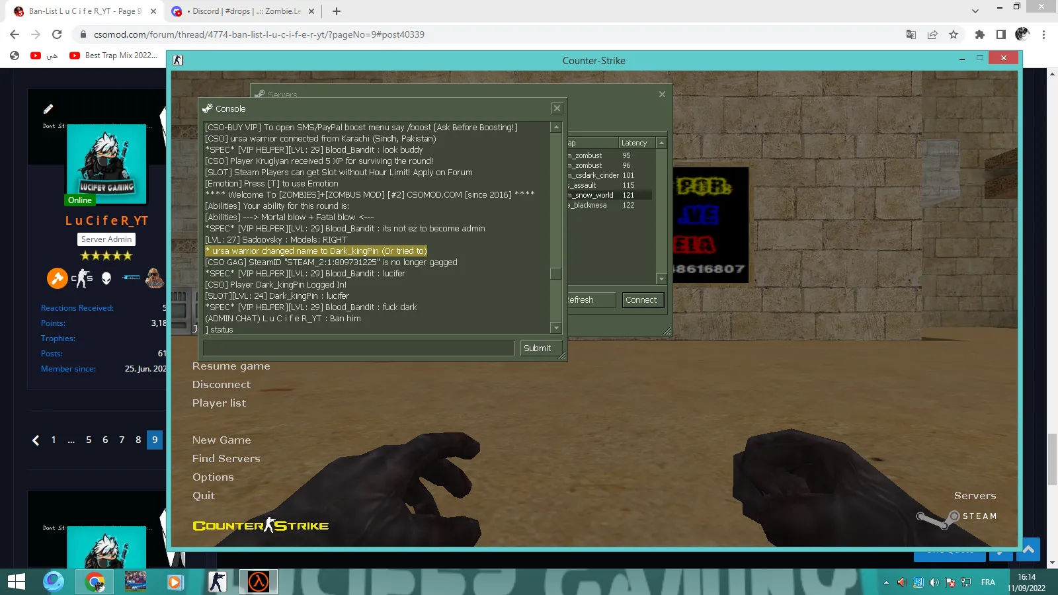Viewport: 1058px width, 595px height.
Task: Open Counter-Strike icon in the taskbar
Action: click(217, 582)
